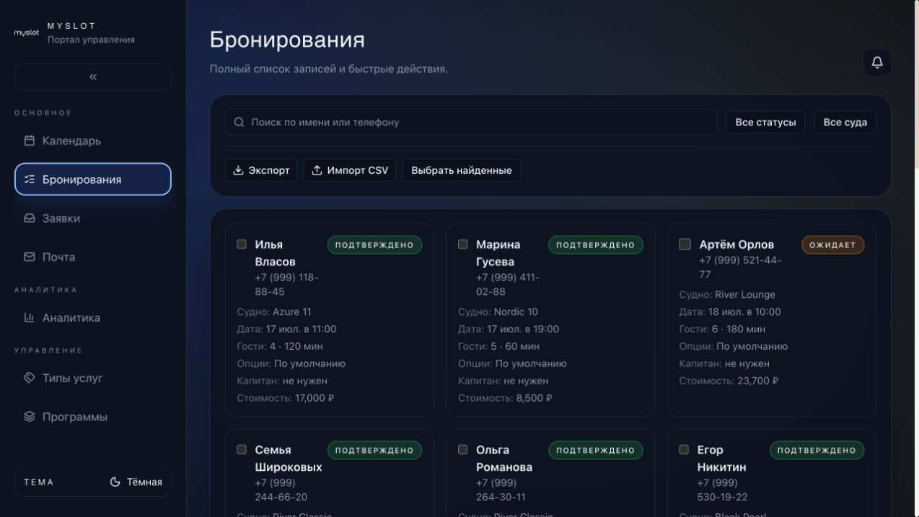Screen dimensions: 919x517
Task: Click the calendar icon beside Календарь
Action: pyautogui.click(x=30, y=141)
